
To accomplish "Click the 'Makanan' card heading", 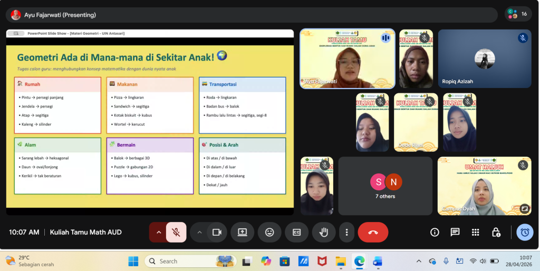I will 127,84.
